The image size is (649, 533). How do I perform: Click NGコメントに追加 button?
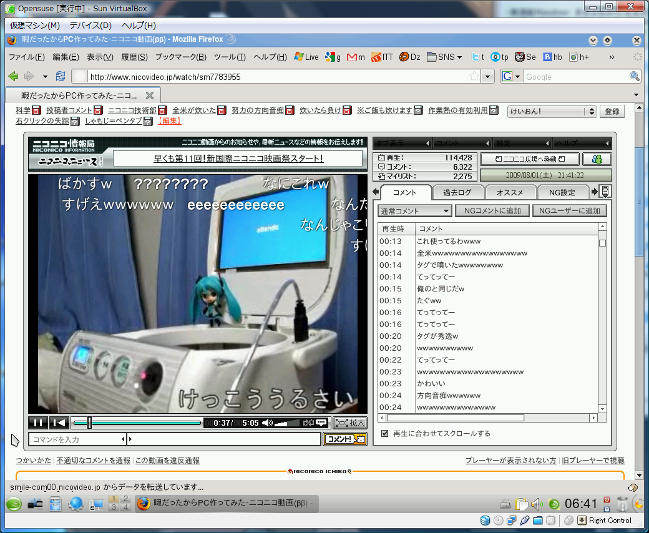[x=492, y=210]
